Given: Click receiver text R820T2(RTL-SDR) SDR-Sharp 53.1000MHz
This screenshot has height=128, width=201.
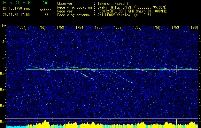Looking at the screenshot, I should coord(132,11).
